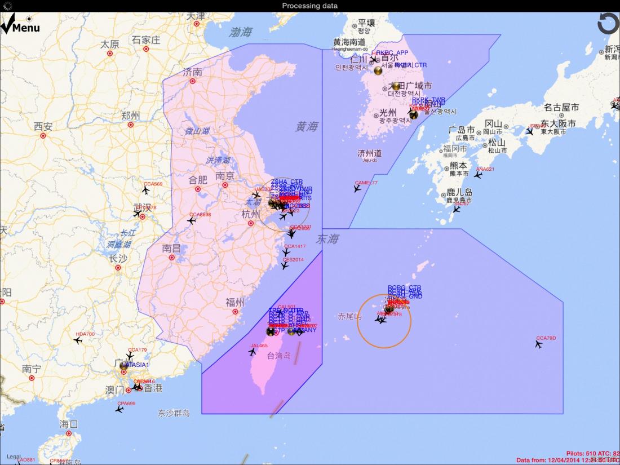Select the aircraft south of Kagoshima
Viewport: 620px width, 465px height.
457,209
